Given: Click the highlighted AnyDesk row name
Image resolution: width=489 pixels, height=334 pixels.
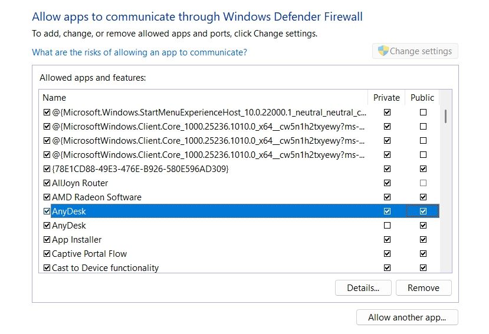Looking at the screenshot, I should 69,211.
